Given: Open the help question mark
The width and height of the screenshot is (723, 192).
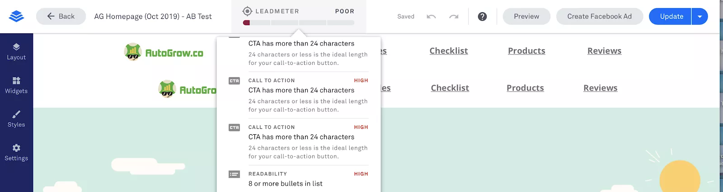Looking at the screenshot, I should point(483,17).
